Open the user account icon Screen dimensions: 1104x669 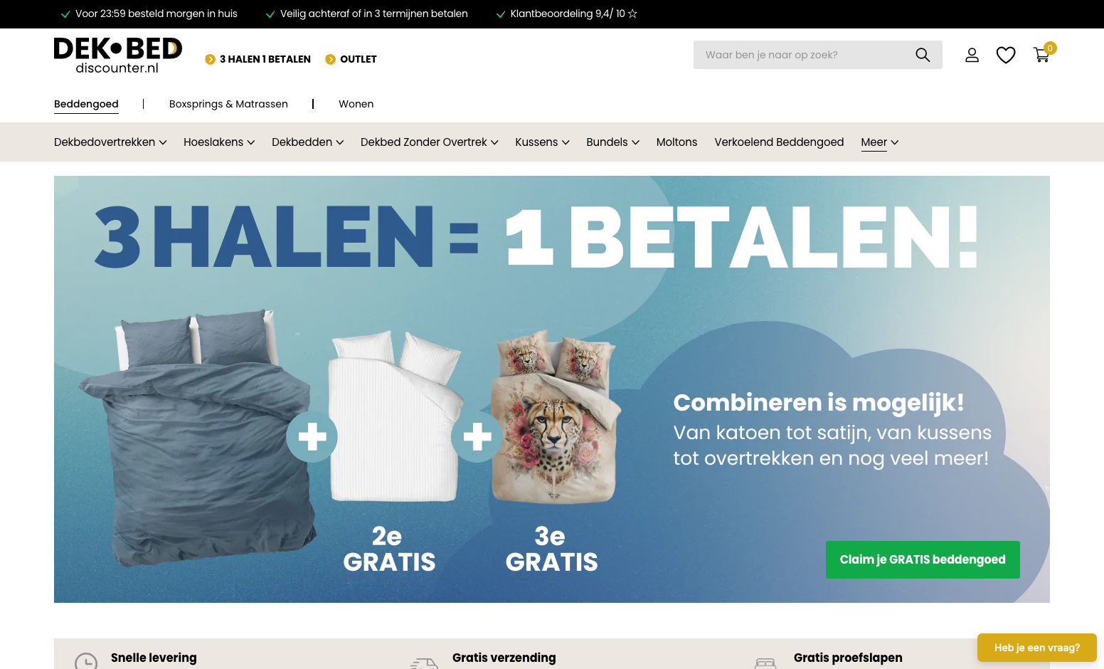tap(972, 55)
